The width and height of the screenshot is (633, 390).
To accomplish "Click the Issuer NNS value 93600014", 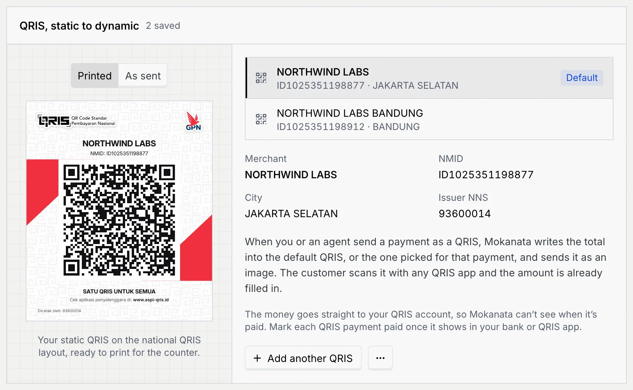I will click(x=465, y=214).
